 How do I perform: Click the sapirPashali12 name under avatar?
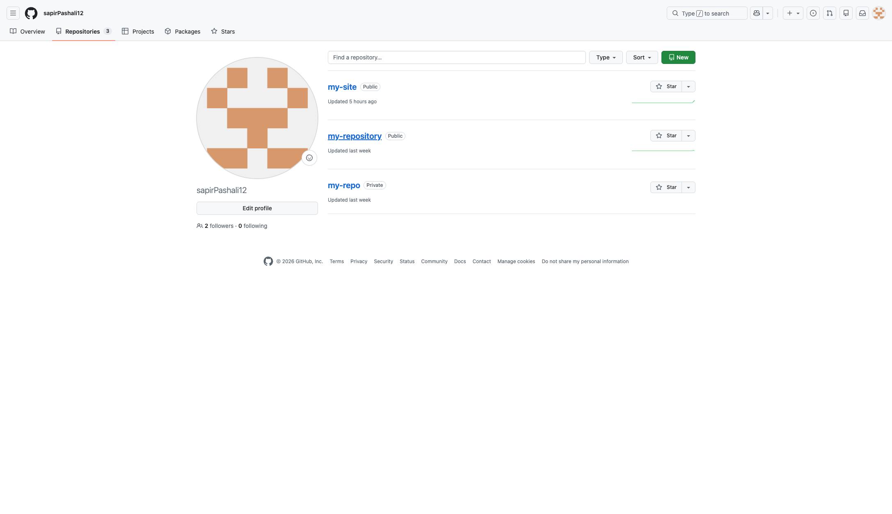pyautogui.click(x=222, y=190)
